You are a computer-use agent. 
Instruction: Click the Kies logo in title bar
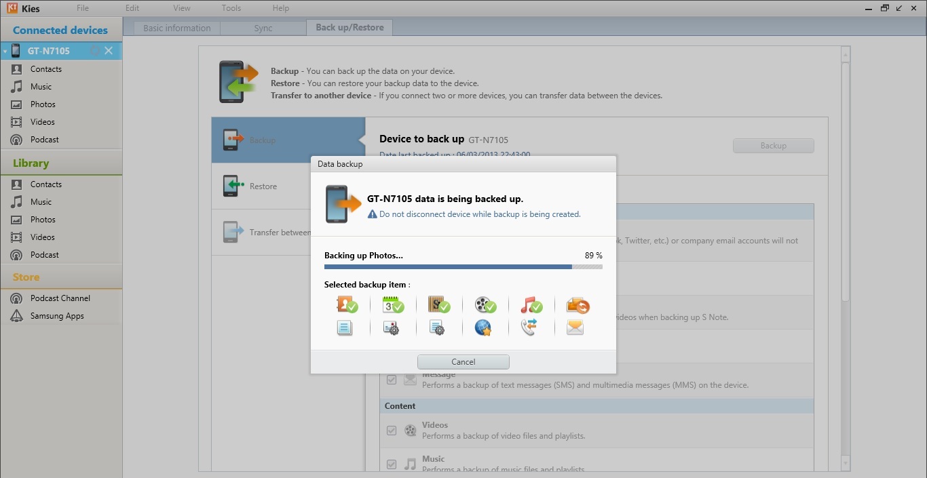pos(12,8)
